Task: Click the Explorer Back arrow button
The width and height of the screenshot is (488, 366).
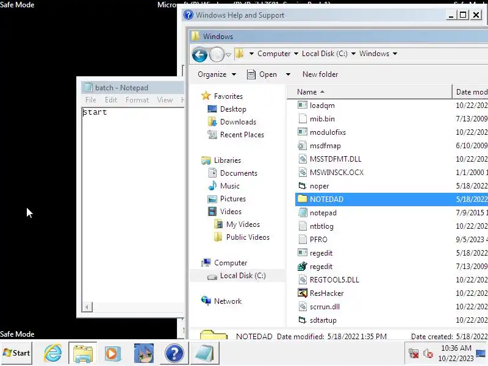Action: click(x=199, y=54)
